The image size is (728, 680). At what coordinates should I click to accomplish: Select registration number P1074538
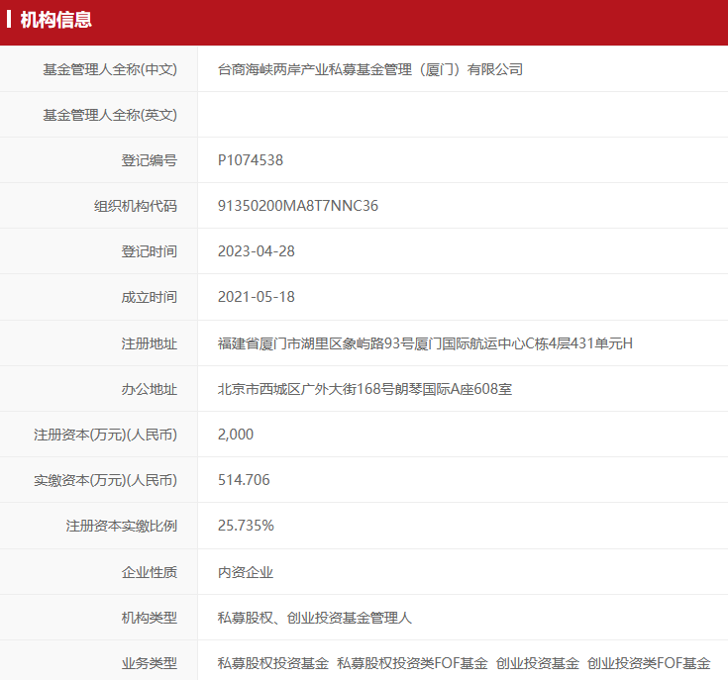251,160
